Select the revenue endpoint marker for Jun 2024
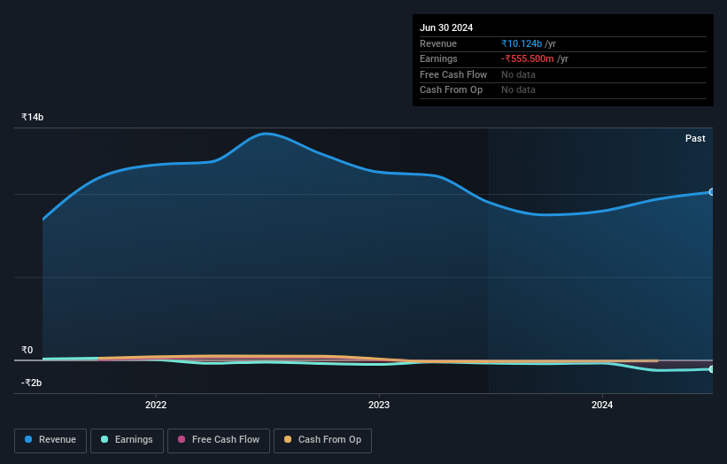 (x=711, y=192)
